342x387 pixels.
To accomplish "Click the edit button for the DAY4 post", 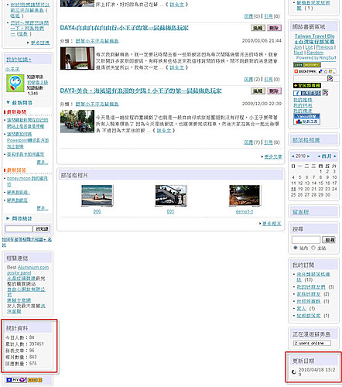I will pos(258,28).
